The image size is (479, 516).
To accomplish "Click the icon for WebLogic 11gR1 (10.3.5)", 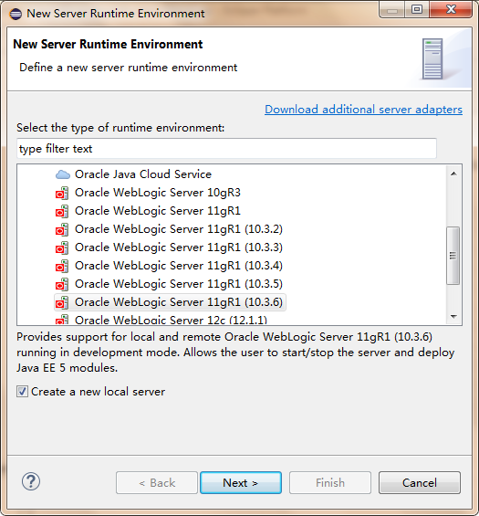I will [62, 284].
